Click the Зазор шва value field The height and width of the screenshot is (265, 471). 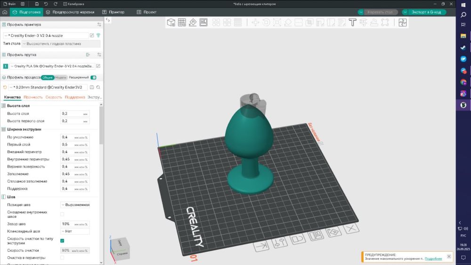[x=75, y=224]
